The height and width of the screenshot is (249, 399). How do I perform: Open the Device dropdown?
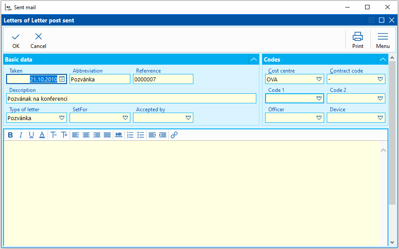[x=381, y=117]
